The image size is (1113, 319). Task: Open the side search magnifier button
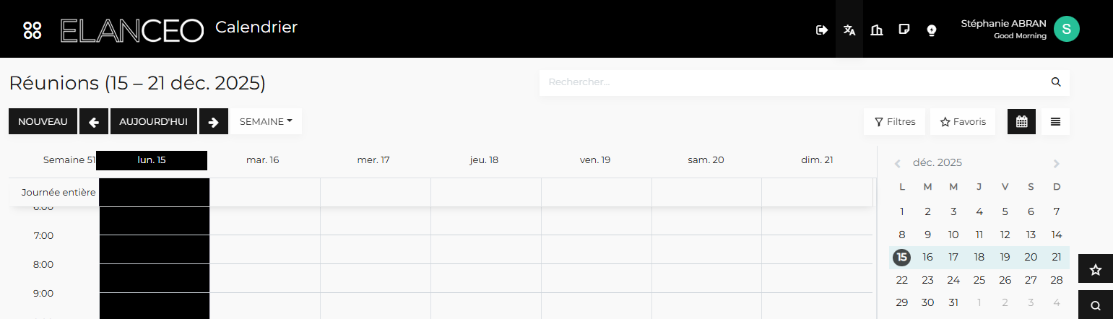pos(1096,305)
